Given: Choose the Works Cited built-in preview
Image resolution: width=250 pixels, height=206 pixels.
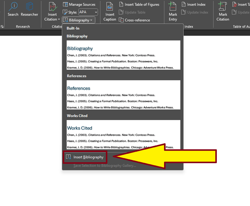Looking at the screenshot, I should 123,134.
